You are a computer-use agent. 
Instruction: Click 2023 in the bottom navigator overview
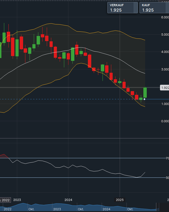tap(57, 209)
